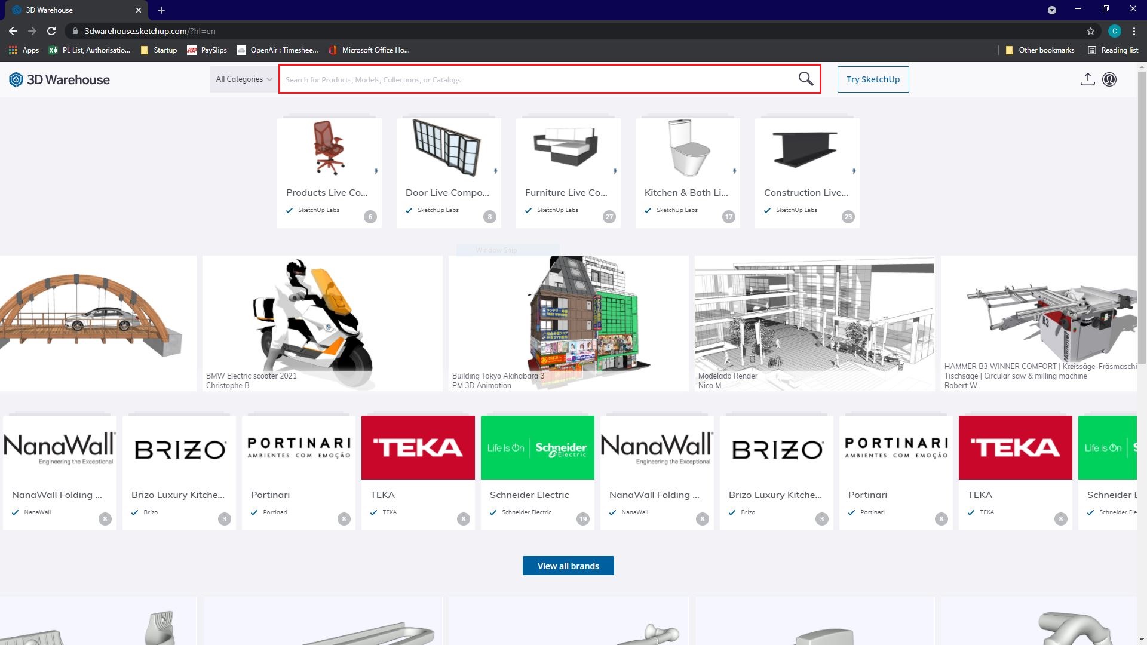Open a new browser tab

(161, 10)
